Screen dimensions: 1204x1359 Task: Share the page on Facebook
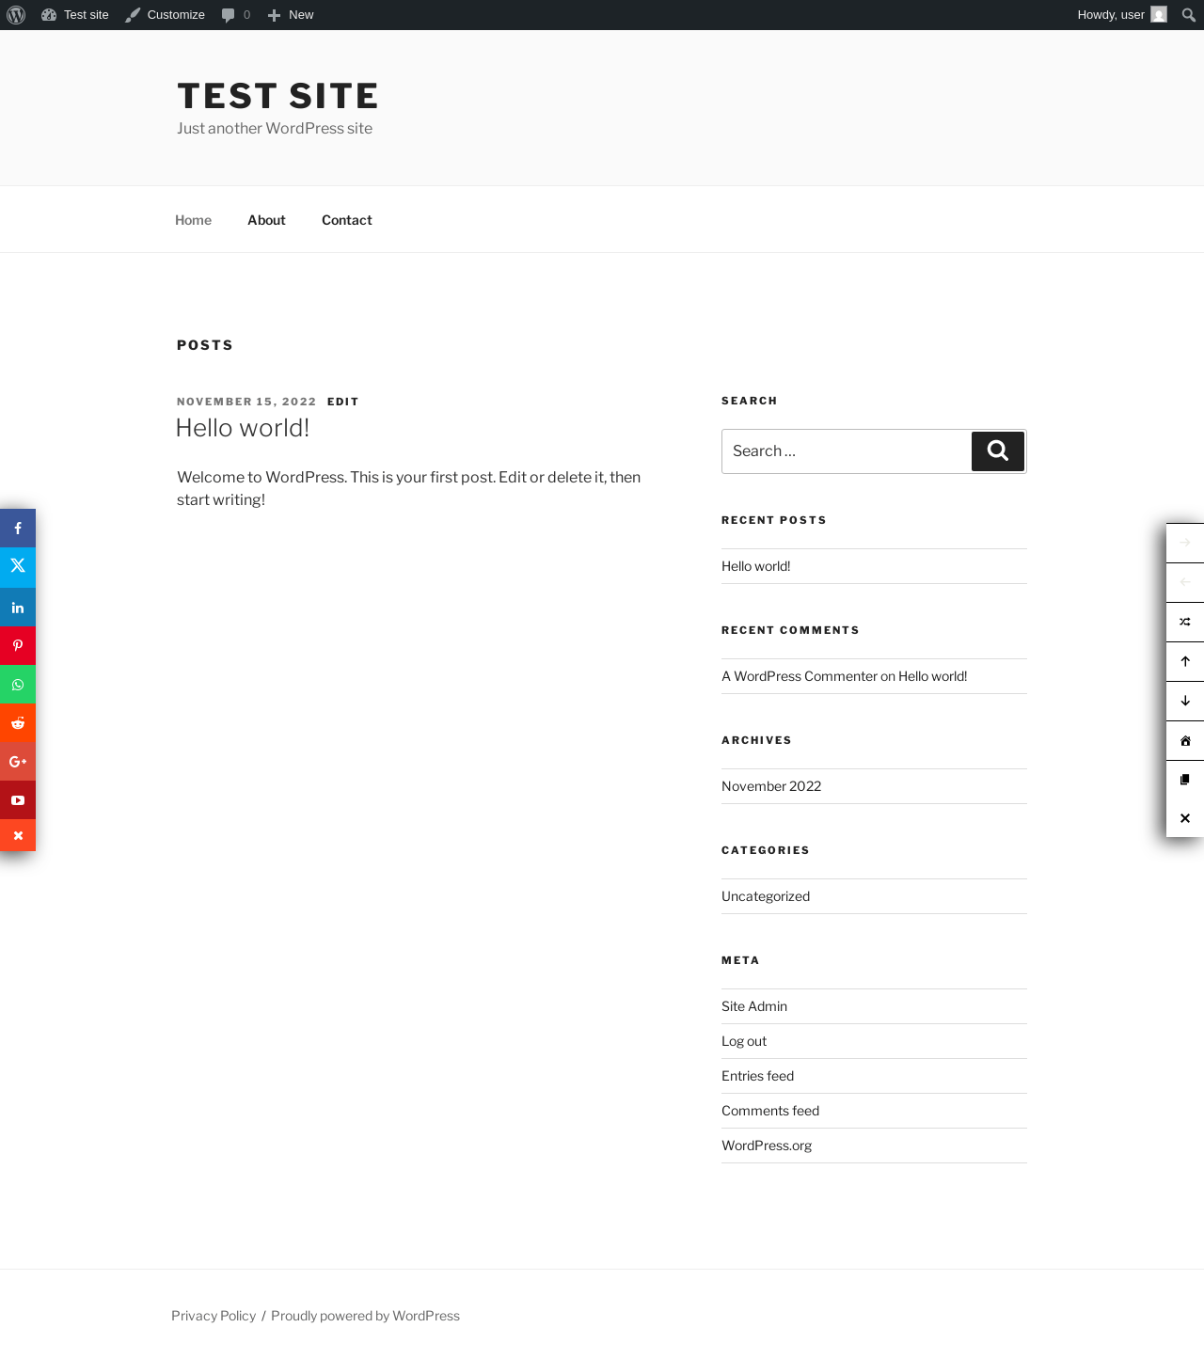pos(18,529)
